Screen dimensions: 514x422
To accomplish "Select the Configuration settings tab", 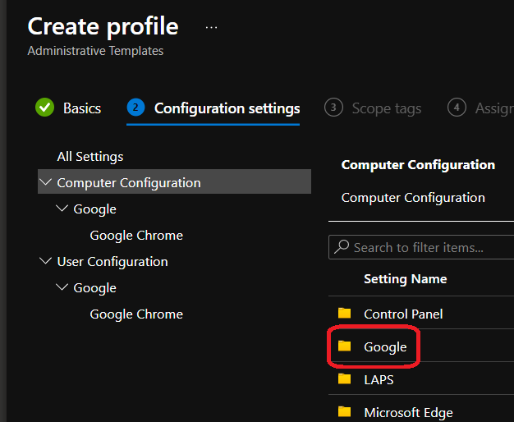I will point(227,108).
